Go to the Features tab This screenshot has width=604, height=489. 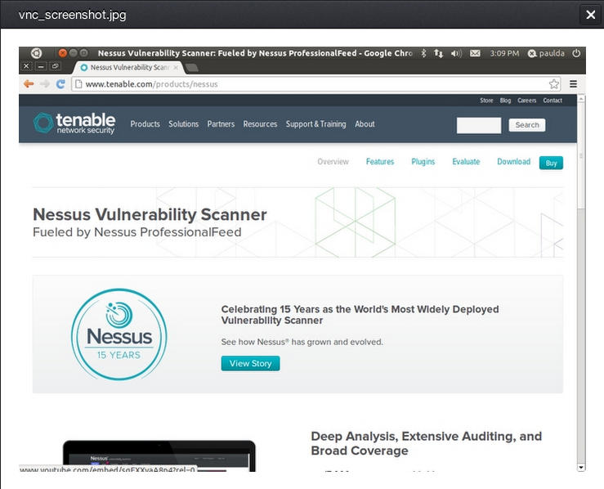380,162
